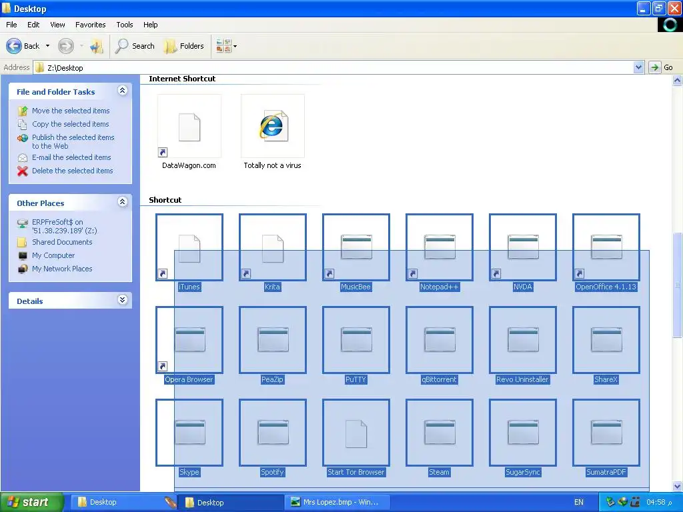
Task: Collapse the Other Places panel
Action: coord(123,202)
